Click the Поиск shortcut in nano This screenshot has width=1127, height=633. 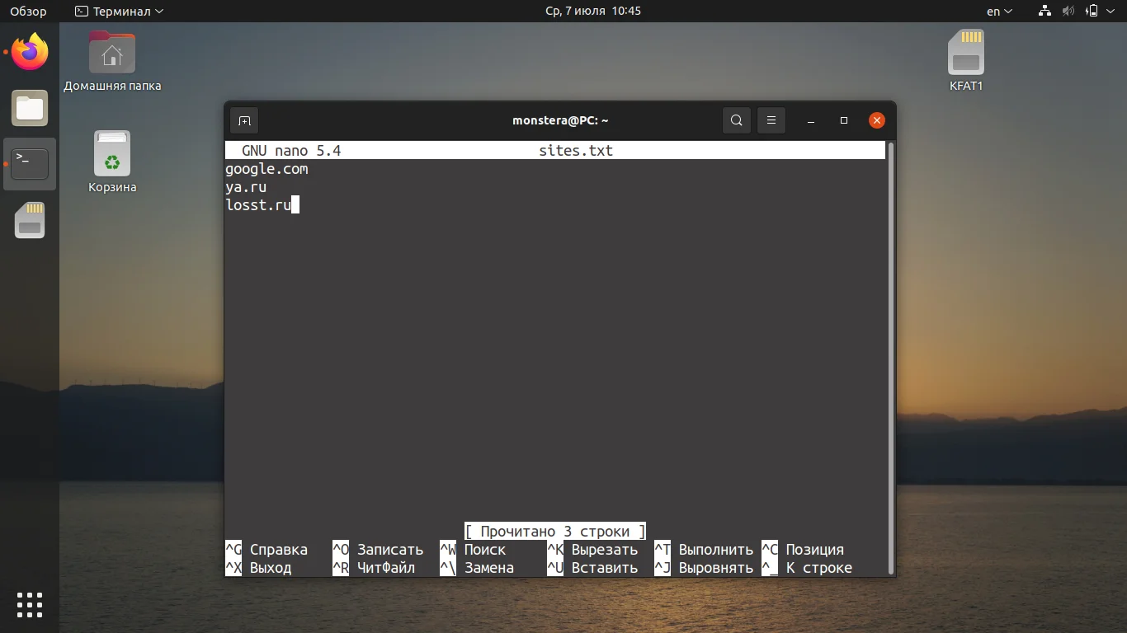tap(473, 550)
